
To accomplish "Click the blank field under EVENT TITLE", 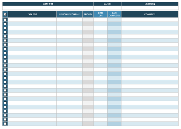I will click(48, 8).
